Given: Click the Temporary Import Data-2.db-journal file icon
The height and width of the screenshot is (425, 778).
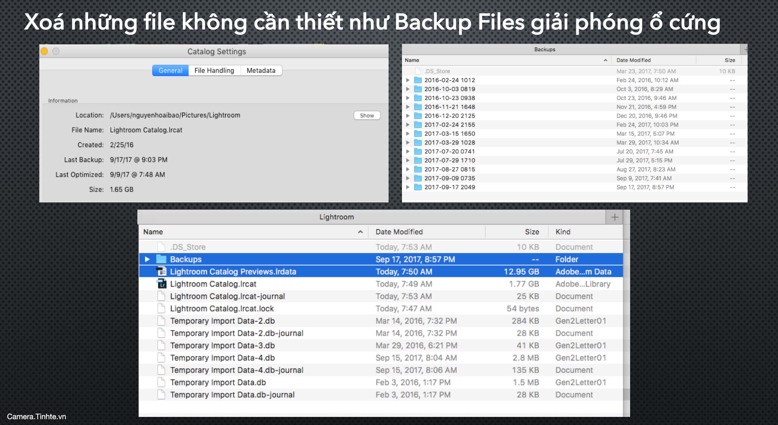Looking at the screenshot, I should point(161,333).
